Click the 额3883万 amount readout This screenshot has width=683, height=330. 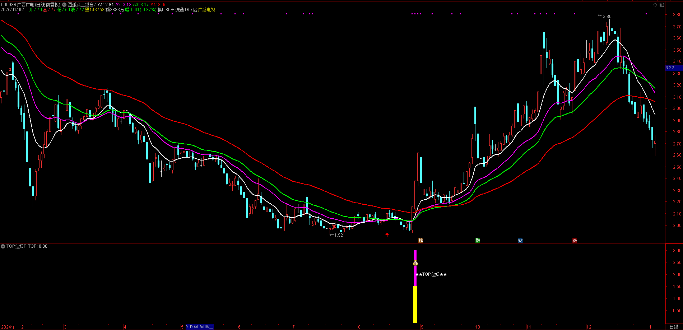[x=115, y=10]
